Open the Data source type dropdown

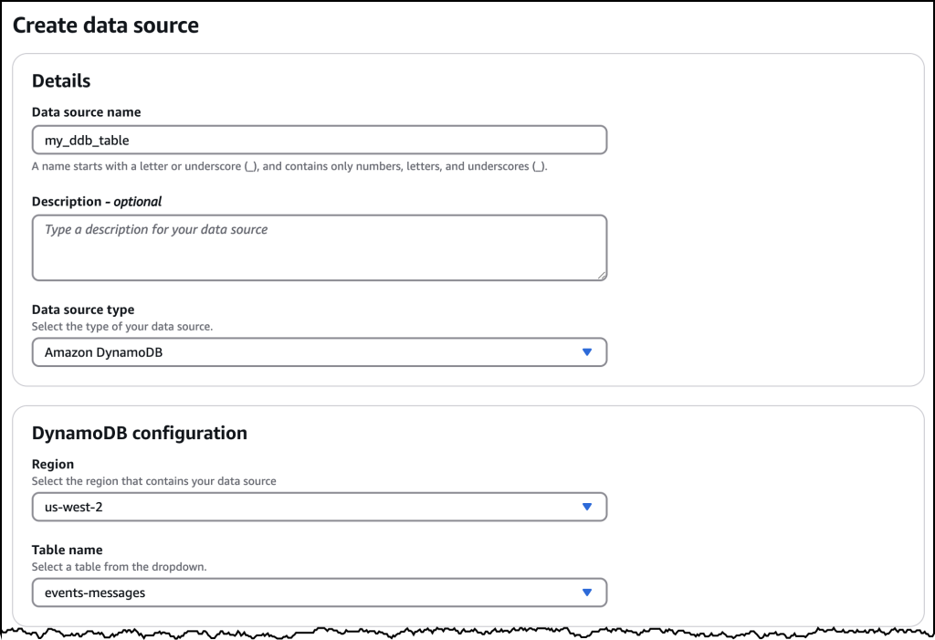[320, 351]
